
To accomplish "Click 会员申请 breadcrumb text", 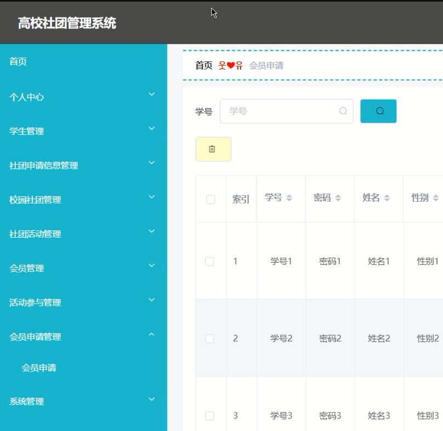I will [266, 66].
